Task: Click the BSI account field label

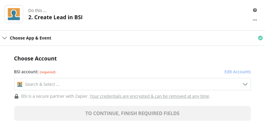Action: pyautogui.click(x=26, y=72)
